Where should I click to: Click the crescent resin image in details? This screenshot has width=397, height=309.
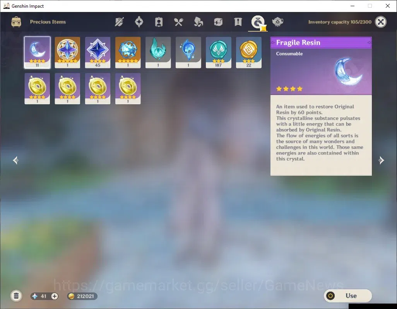point(348,71)
